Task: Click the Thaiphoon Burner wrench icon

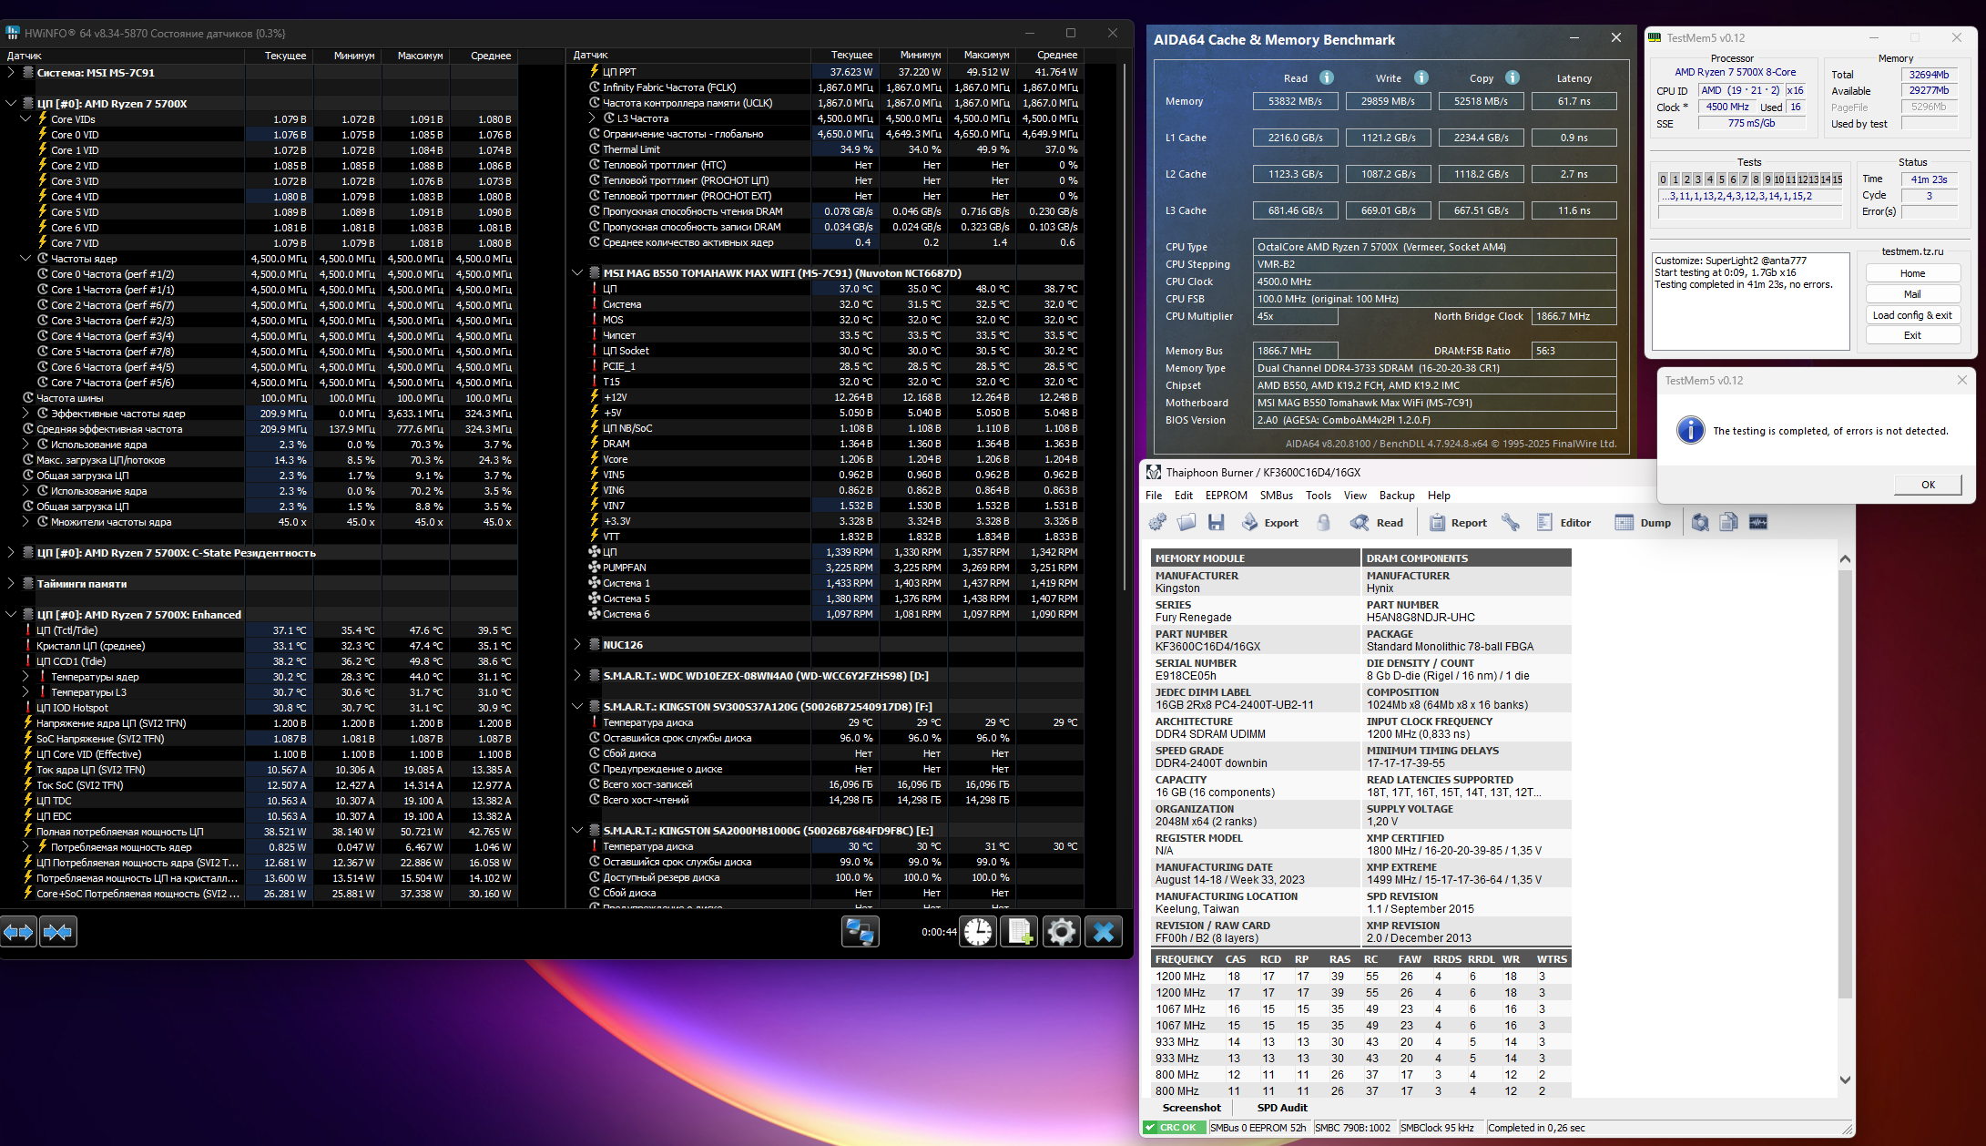Action: coord(1511,522)
